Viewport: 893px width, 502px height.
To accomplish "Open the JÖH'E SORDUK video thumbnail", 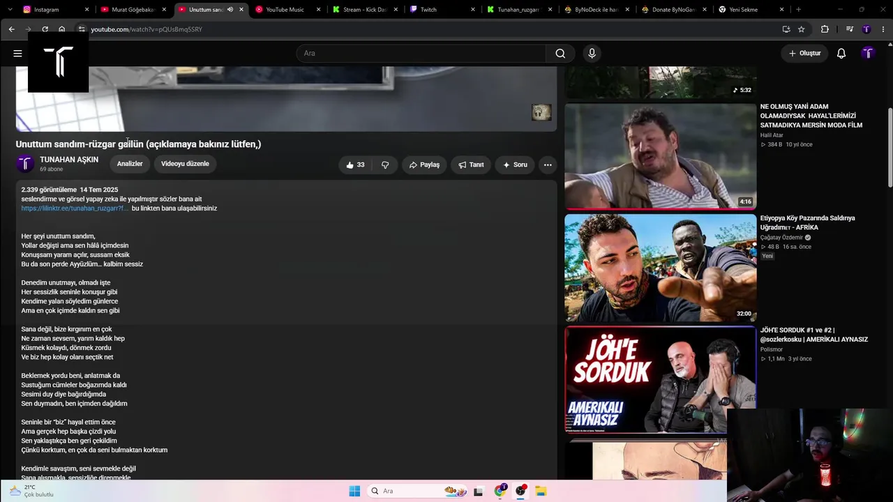I will (x=660, y=379).
